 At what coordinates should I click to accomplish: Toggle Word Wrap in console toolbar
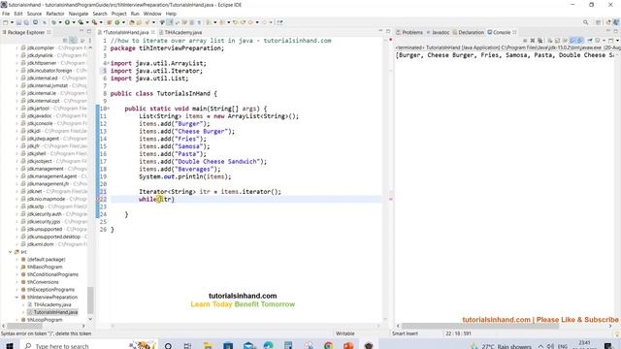pyautogui.click(x=565, y=41)
